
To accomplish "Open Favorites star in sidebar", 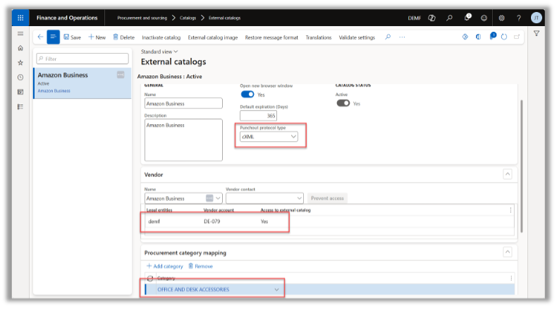I will tap(20, 63).
